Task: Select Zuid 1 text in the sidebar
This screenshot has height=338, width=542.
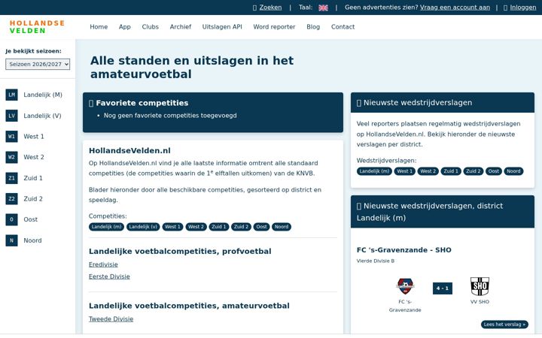Action: click(x=33, y=178)
